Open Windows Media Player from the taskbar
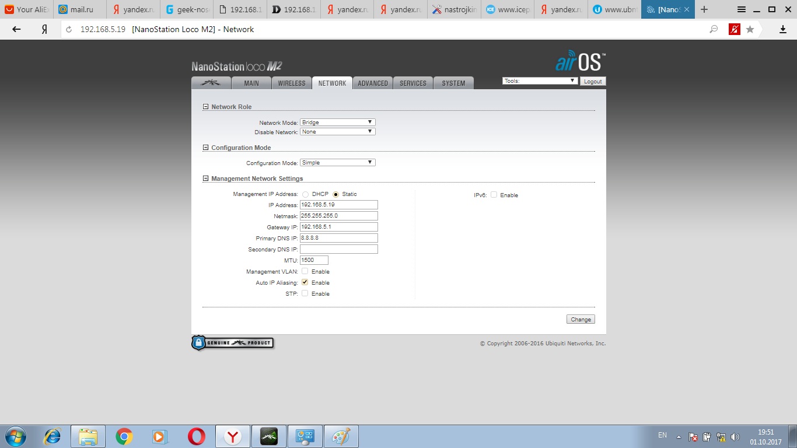797x448 pixels. tap(159, 436)
